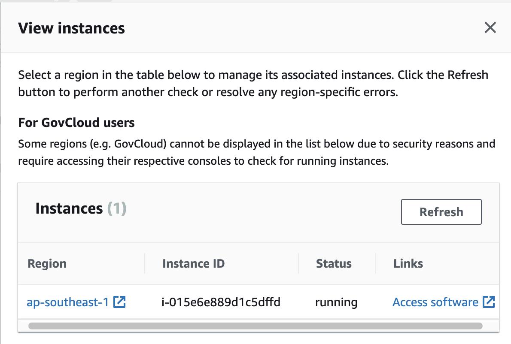Click the Status column header
Viewport: 511px width, 344px height.
coord(334,263)
